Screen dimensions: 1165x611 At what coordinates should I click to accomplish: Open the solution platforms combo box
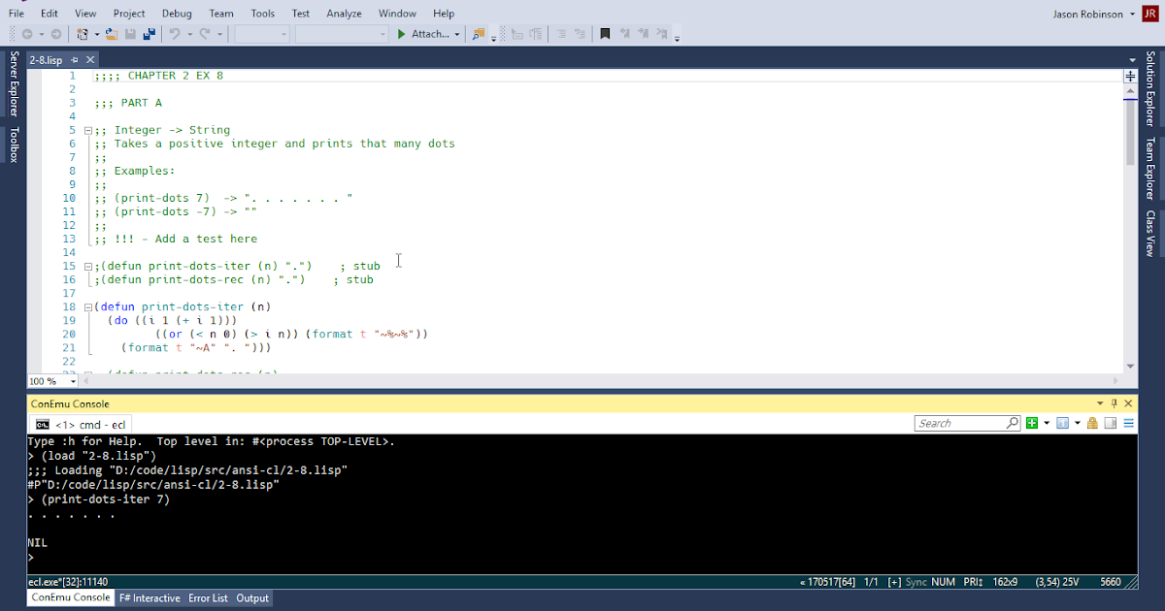[342, 34]
